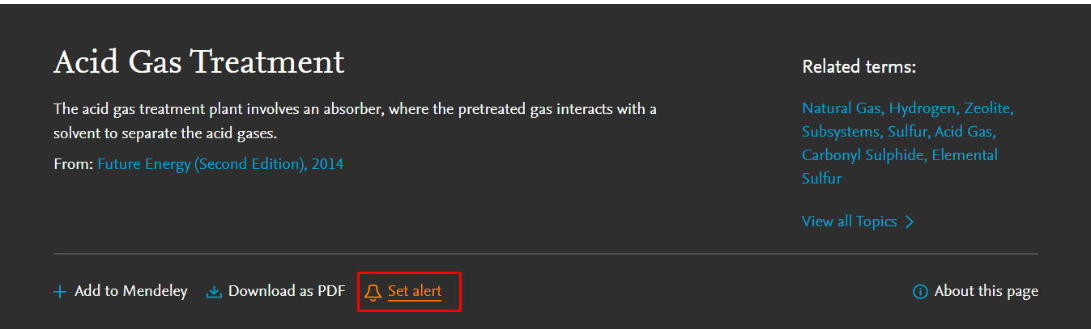This screenshot has height=329, width=1091.
Task: Click the download arrow icon for PDF
Action: tap(214, 292)
